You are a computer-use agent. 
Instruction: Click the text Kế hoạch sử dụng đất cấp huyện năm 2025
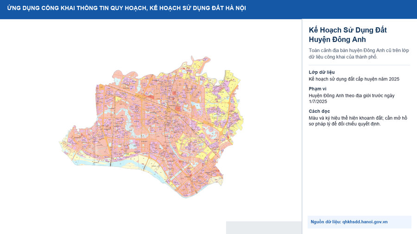(354, 79)
